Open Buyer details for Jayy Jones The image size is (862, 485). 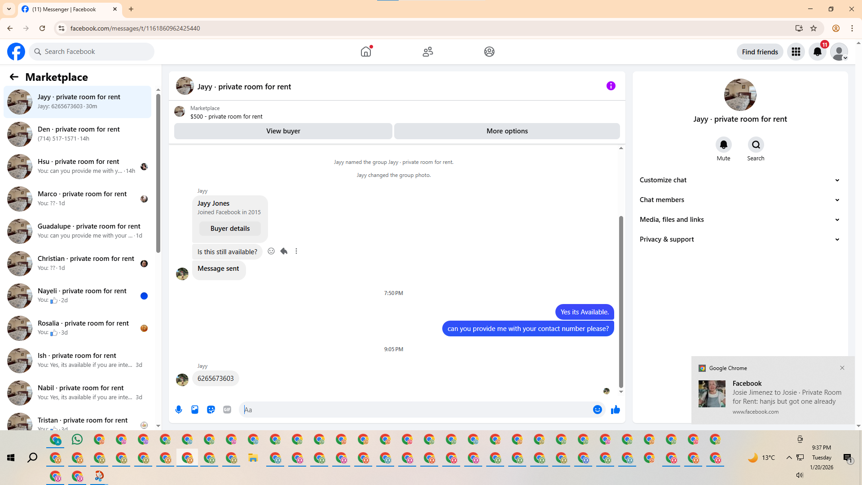tap(230, 229)
